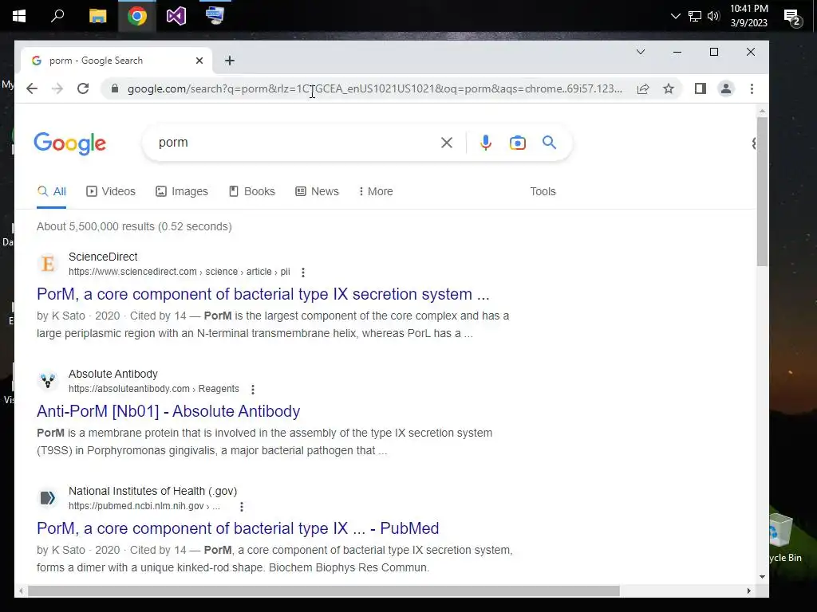Open the Chrome profile avatar menu
This screenshot has width=817, height=612.
click(x=725, y=88)
